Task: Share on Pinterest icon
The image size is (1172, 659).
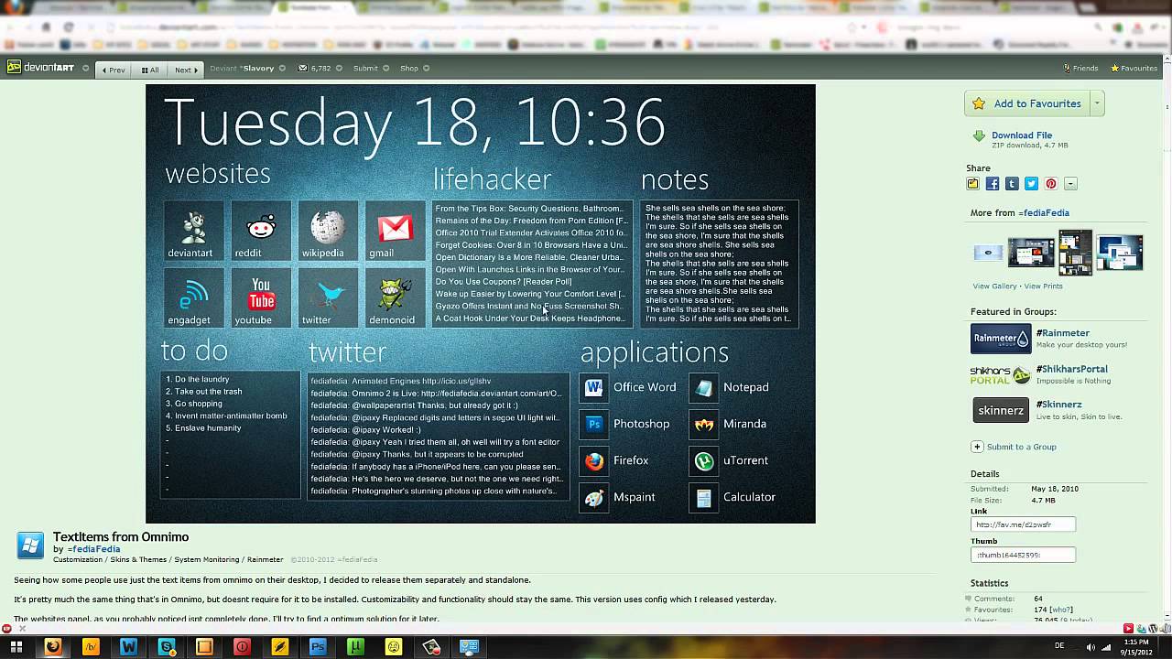Action: 1051,184
